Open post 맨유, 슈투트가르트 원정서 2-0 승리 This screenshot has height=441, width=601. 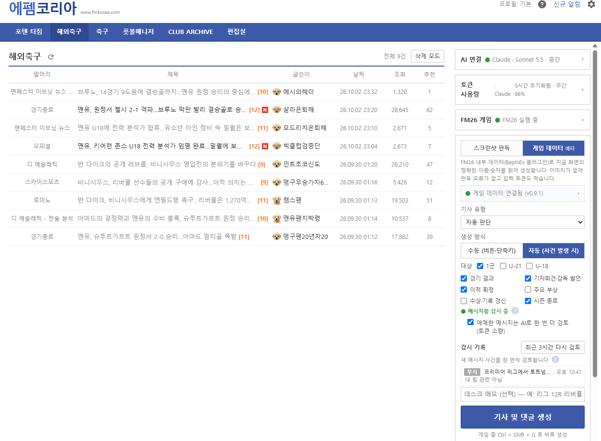[157, 237]
